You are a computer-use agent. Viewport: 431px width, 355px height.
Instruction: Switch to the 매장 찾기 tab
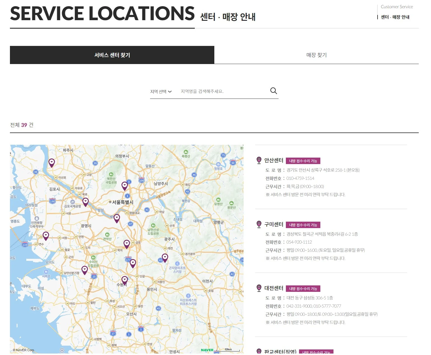pos(317,55)
